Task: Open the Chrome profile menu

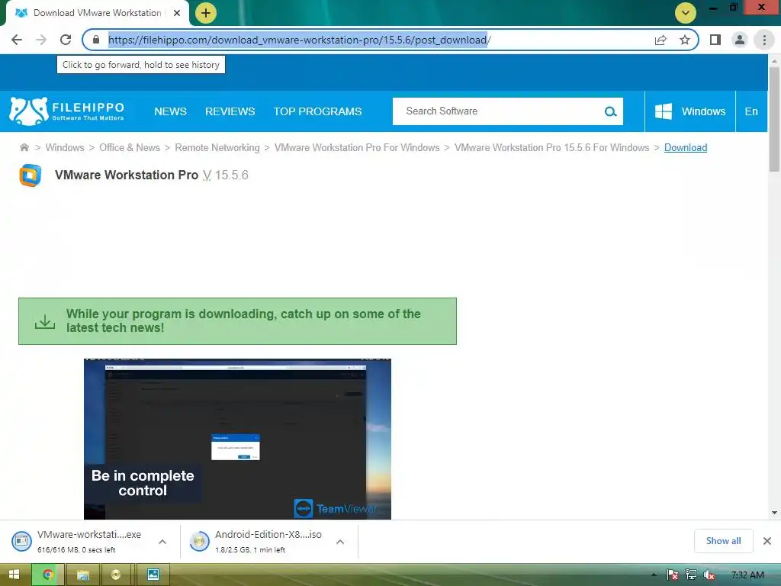Action: [x=740, y=40]
